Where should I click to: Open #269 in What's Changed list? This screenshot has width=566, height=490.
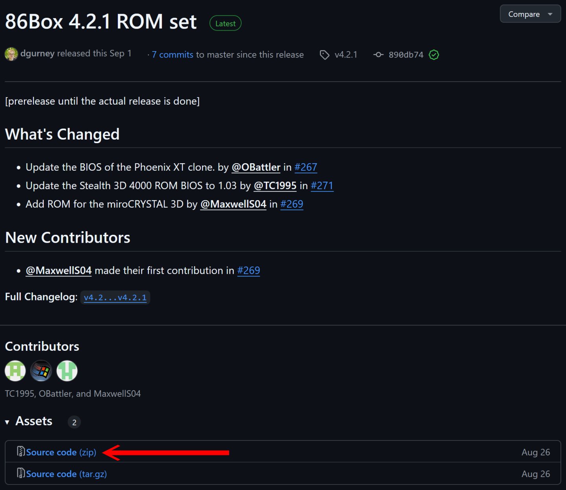pos(292,204)
